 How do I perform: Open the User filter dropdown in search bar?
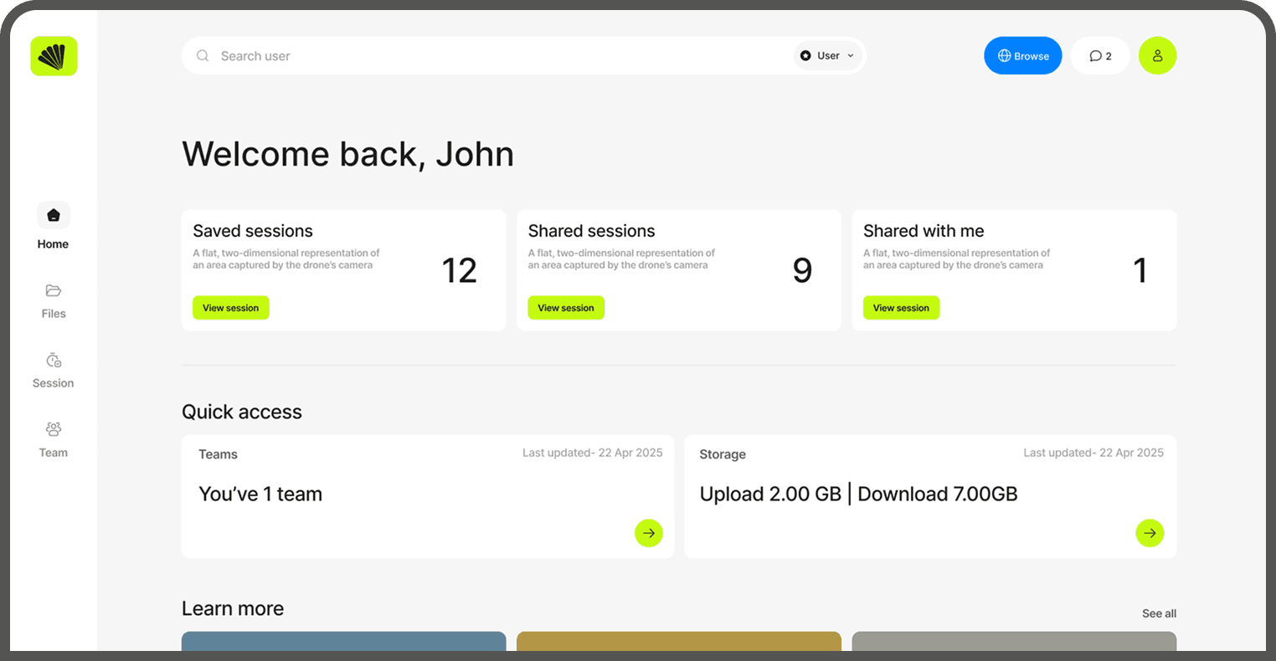click(x=827, y=55)
